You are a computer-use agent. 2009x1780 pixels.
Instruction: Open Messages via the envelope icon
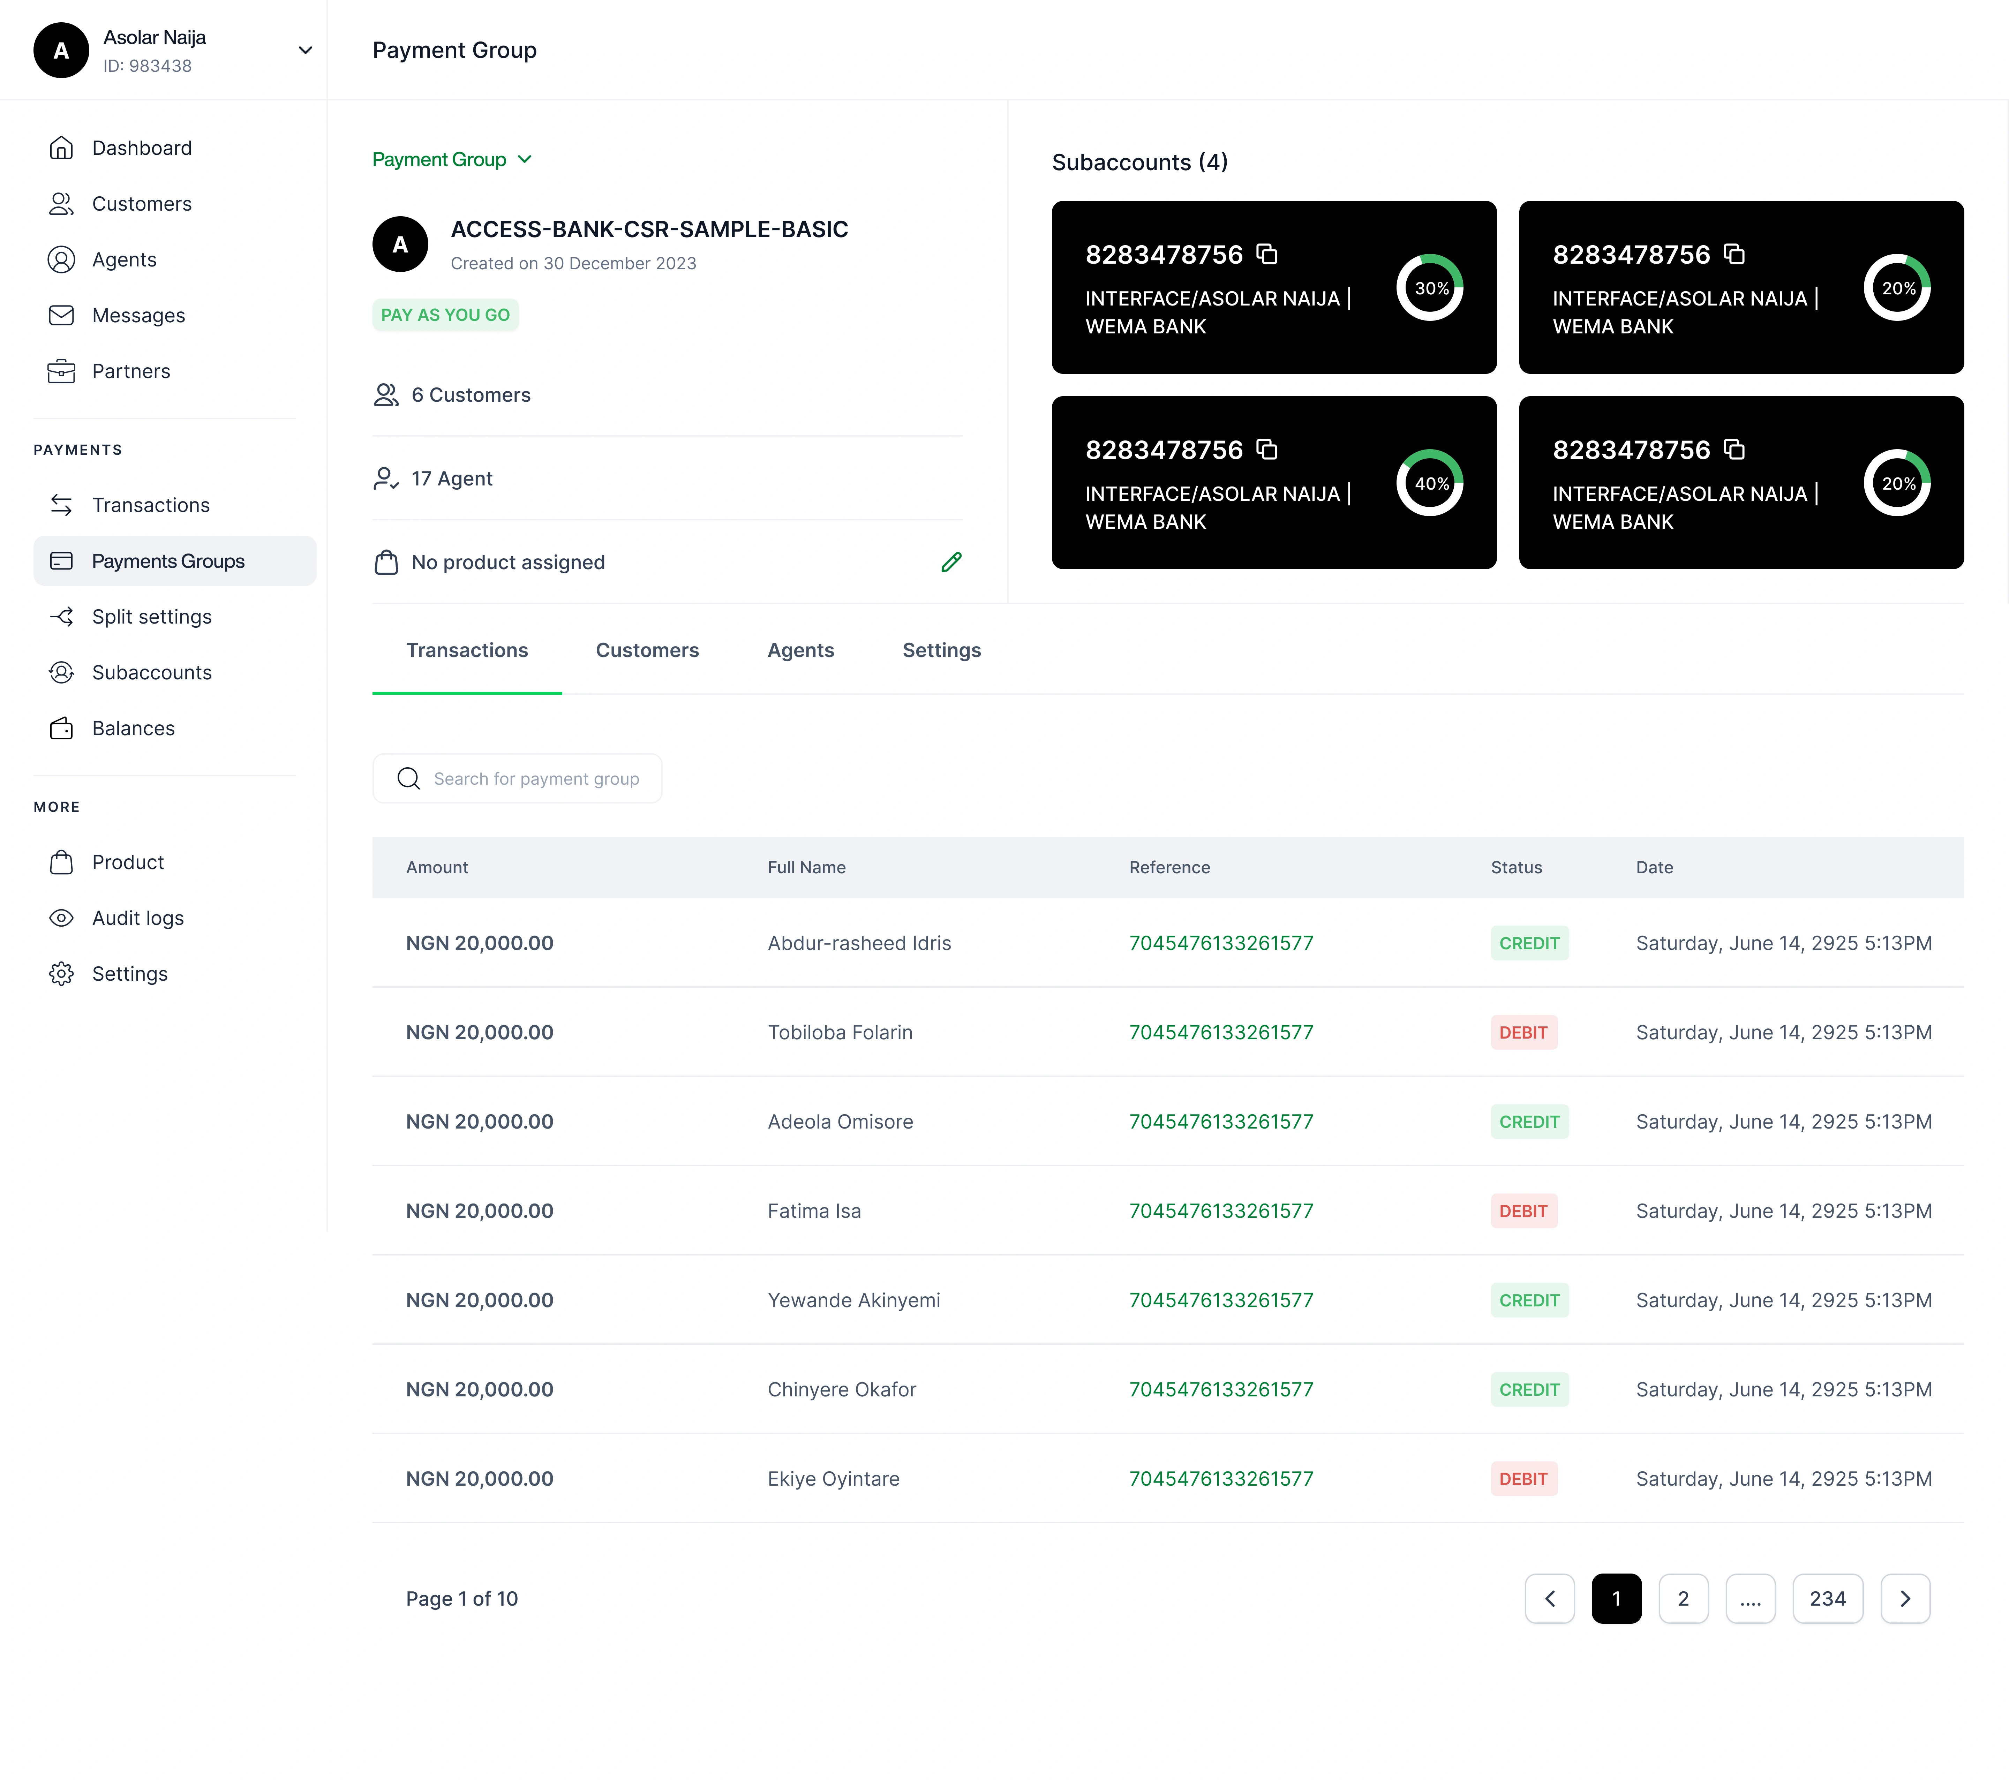pos(61,316)
